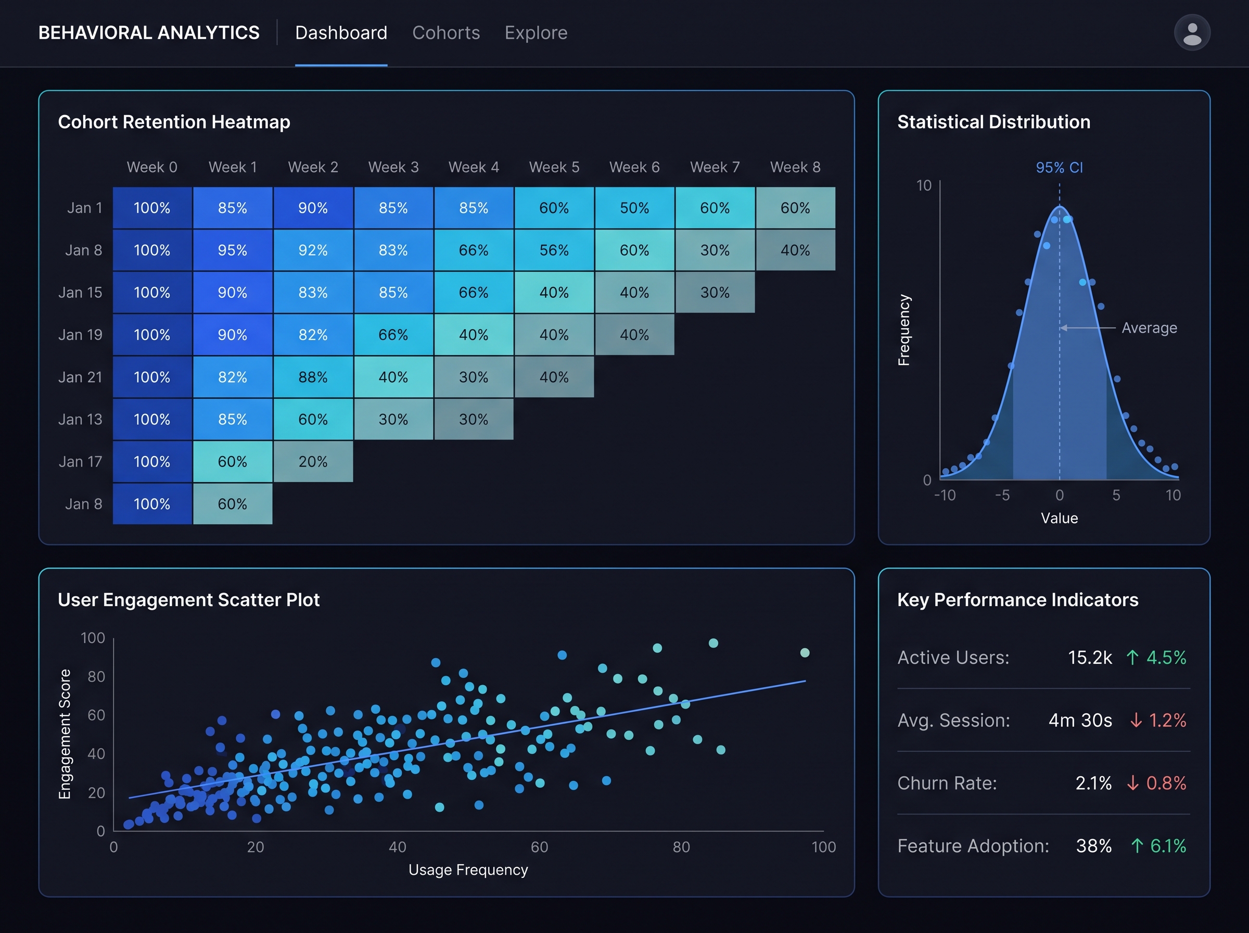Click the Feature Adoption green up arrow
This screenshot has height=933, width=1249.
[x=1137, y=846]
